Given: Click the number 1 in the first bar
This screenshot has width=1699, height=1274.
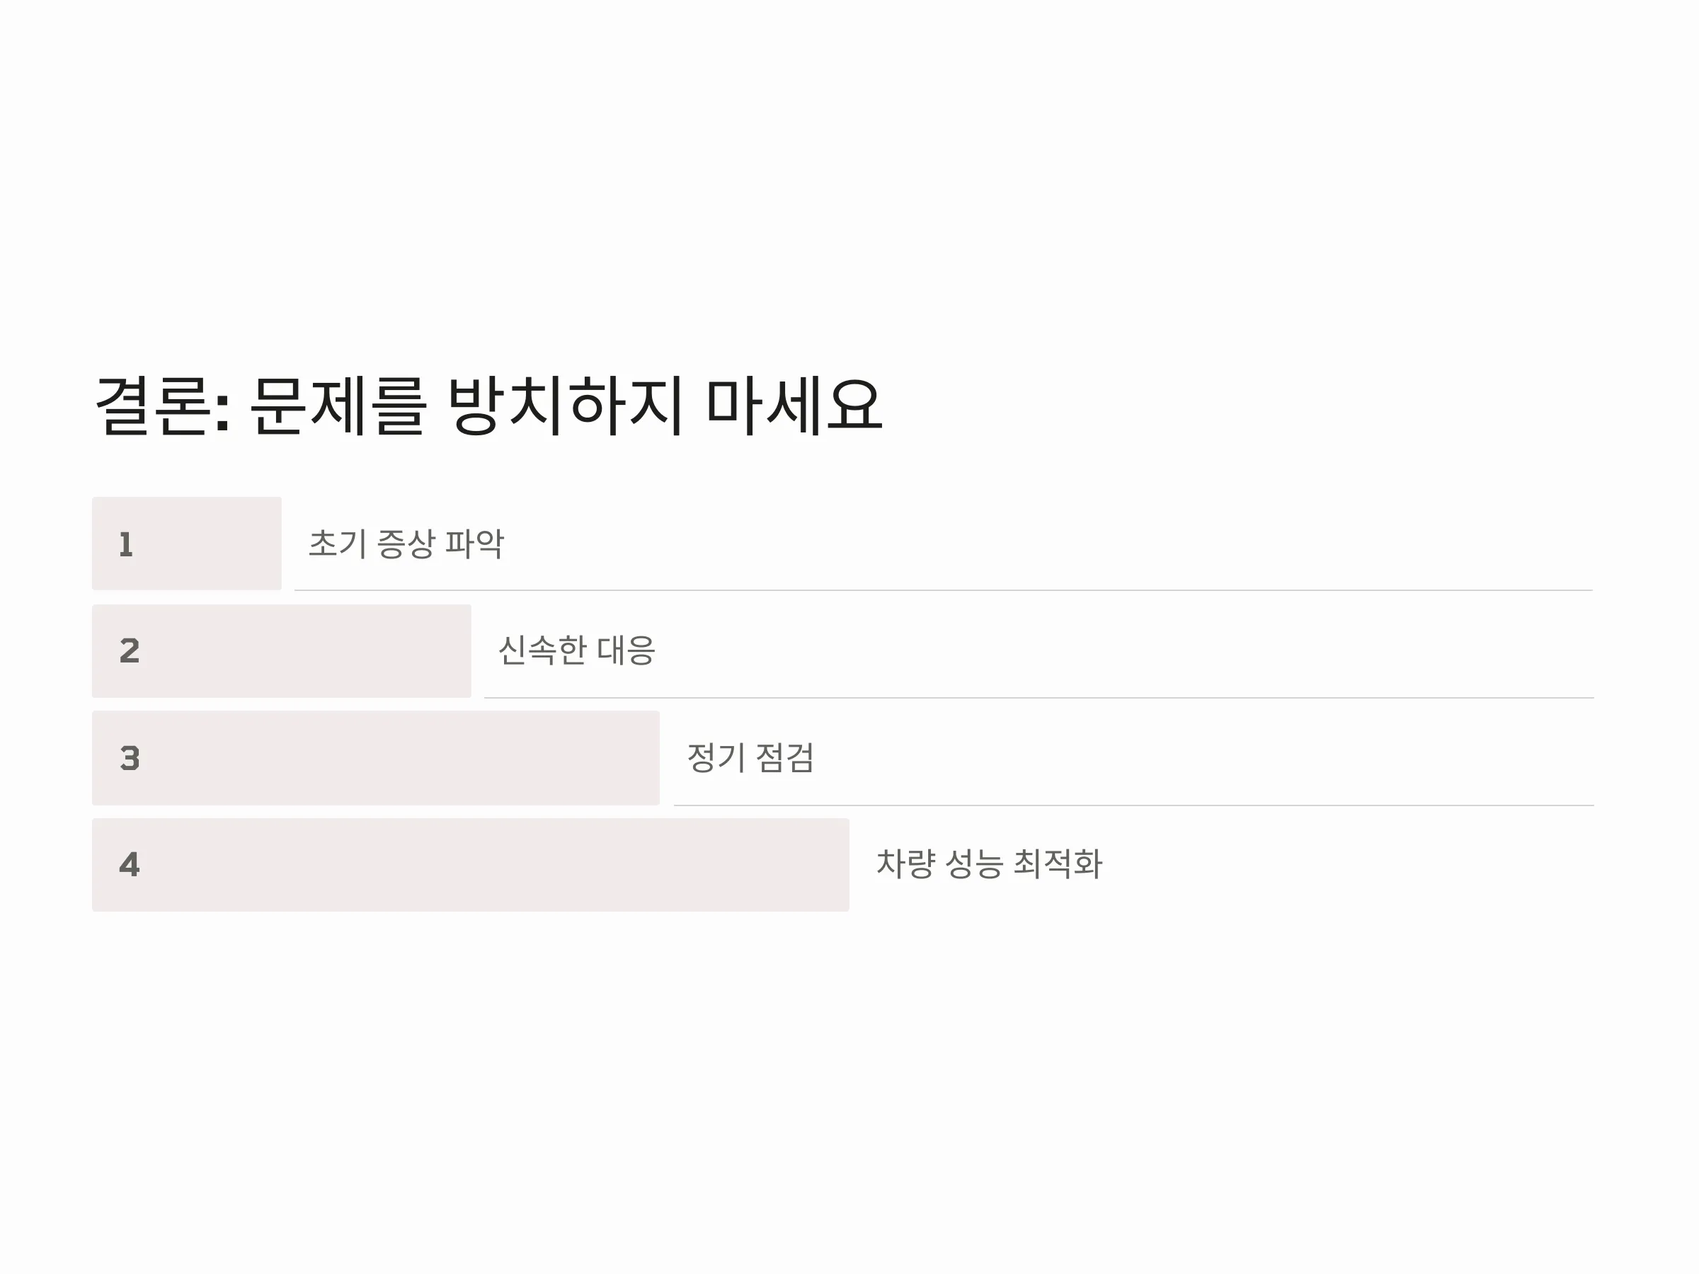Looking at the screenshot, I should click(126, 544).
